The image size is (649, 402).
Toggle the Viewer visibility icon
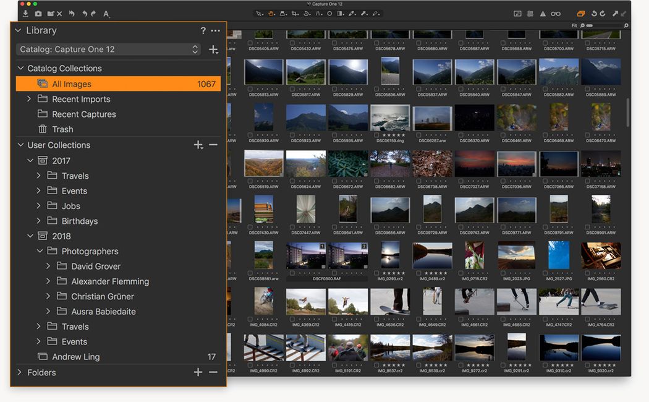pos(517,13)
